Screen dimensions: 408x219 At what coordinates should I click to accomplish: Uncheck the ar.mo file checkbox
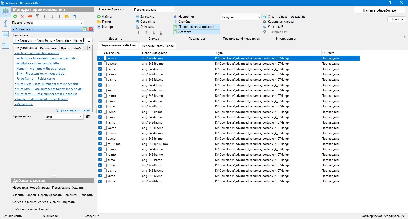(100, 58)
